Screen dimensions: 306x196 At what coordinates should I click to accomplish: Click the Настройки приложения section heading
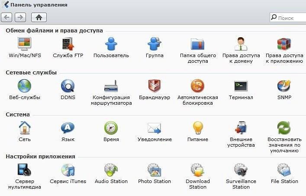[x=40, y=156]
